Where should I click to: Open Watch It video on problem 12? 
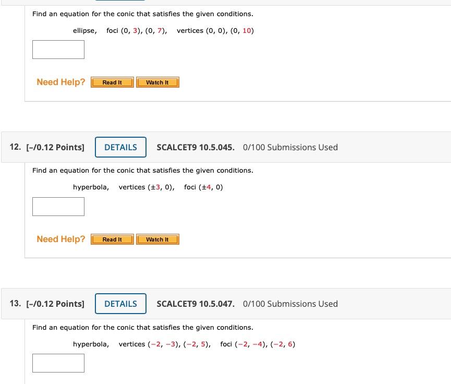pos(157,239)
